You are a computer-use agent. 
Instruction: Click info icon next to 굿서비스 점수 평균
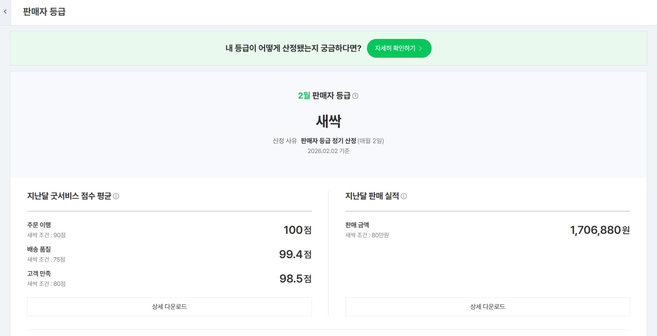tap(116, 196)
